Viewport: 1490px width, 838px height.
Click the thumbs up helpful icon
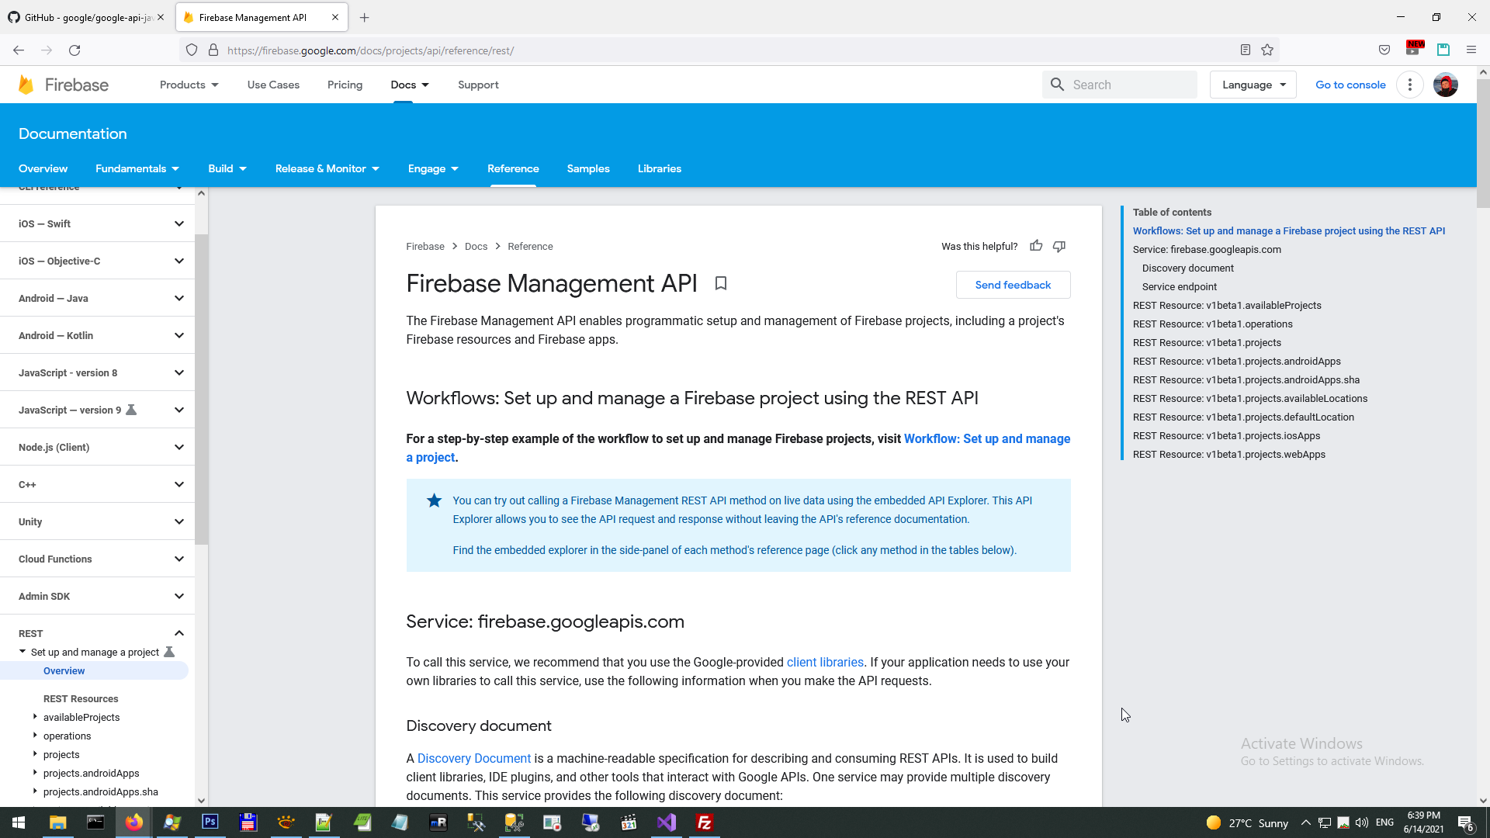click(1036, 246)
